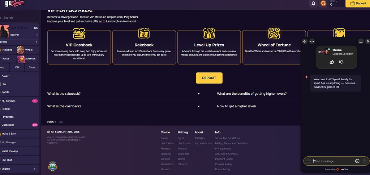The height and width of the screenshot is (175, 370).
Task: Open My bonuses list
Action: 20,101
